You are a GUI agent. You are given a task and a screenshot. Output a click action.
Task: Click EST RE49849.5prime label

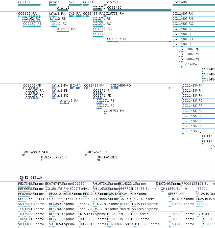(181, 214)
